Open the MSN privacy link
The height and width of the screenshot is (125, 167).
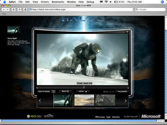click(x=100, y=117)
